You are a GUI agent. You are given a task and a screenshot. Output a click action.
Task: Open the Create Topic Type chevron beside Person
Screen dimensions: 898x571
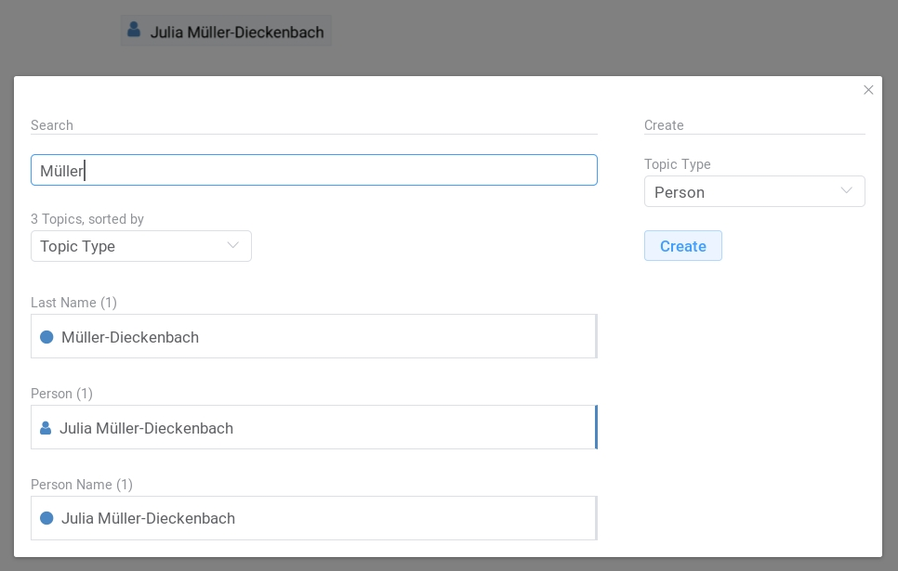pos(846,191)
